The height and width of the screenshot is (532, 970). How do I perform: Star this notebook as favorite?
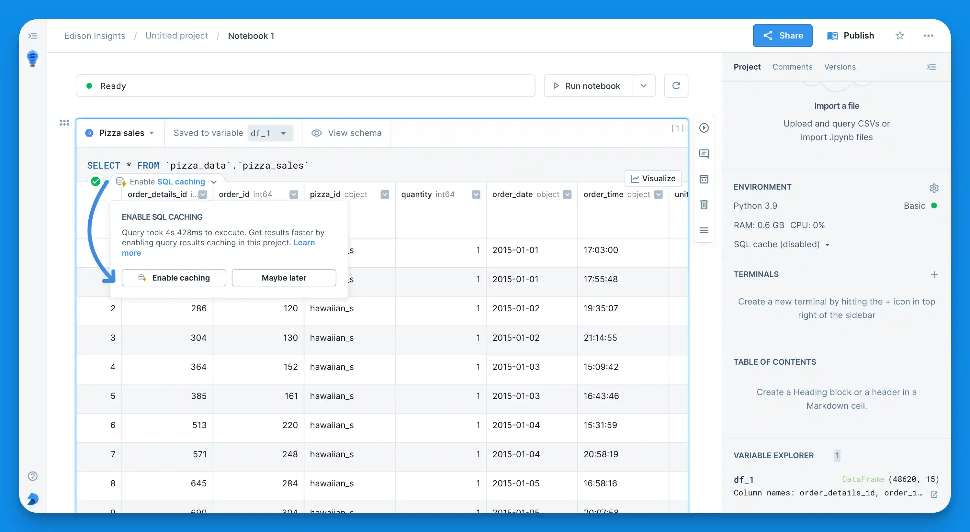coord(900,36)
